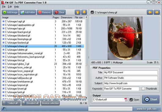Click the Title input field
The image size is (162, 112).
131,72
